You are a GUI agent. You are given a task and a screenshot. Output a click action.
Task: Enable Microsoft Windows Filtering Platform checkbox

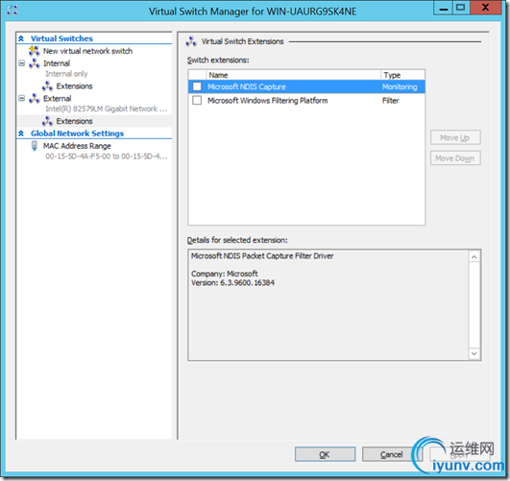(x=197, y=100)
